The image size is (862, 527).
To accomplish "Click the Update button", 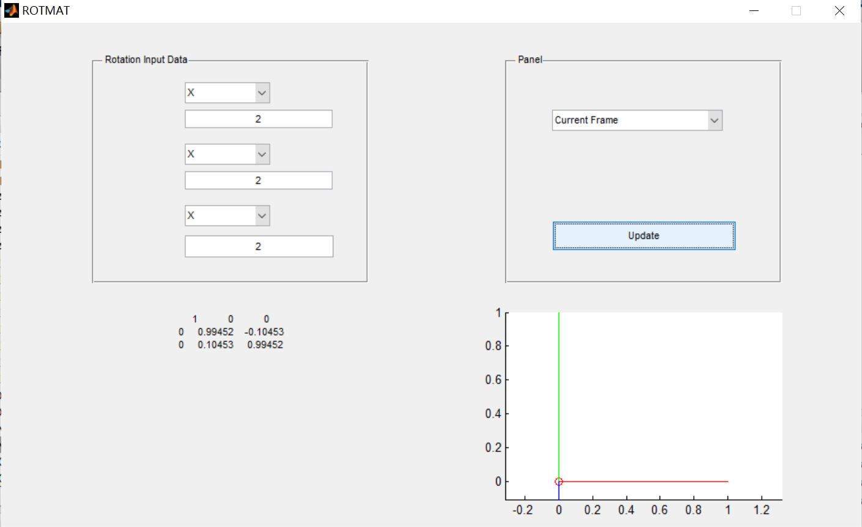I will coord(644,236).
